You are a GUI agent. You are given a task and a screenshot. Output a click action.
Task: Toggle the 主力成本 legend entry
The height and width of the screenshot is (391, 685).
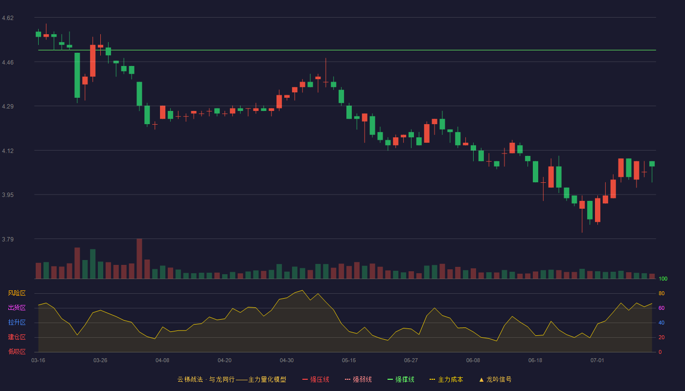[446, 379]
